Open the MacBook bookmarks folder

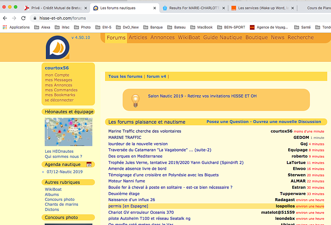(201, 27)
